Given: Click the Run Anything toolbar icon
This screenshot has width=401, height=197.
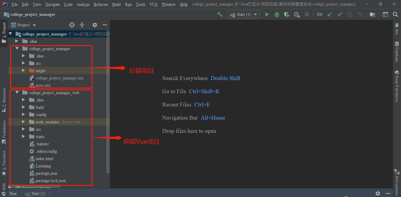Looking at the screenshot, I should [385, 14].
